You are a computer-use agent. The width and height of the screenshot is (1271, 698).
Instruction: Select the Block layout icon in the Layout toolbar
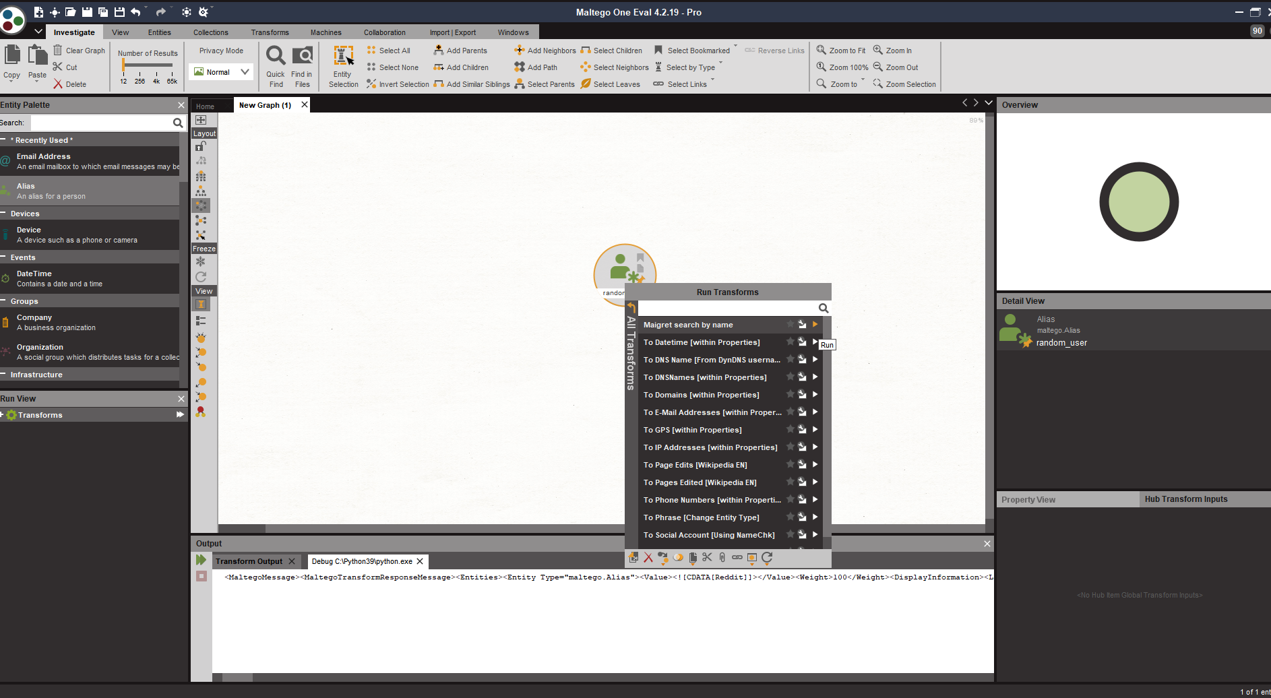tap(201, 176)
